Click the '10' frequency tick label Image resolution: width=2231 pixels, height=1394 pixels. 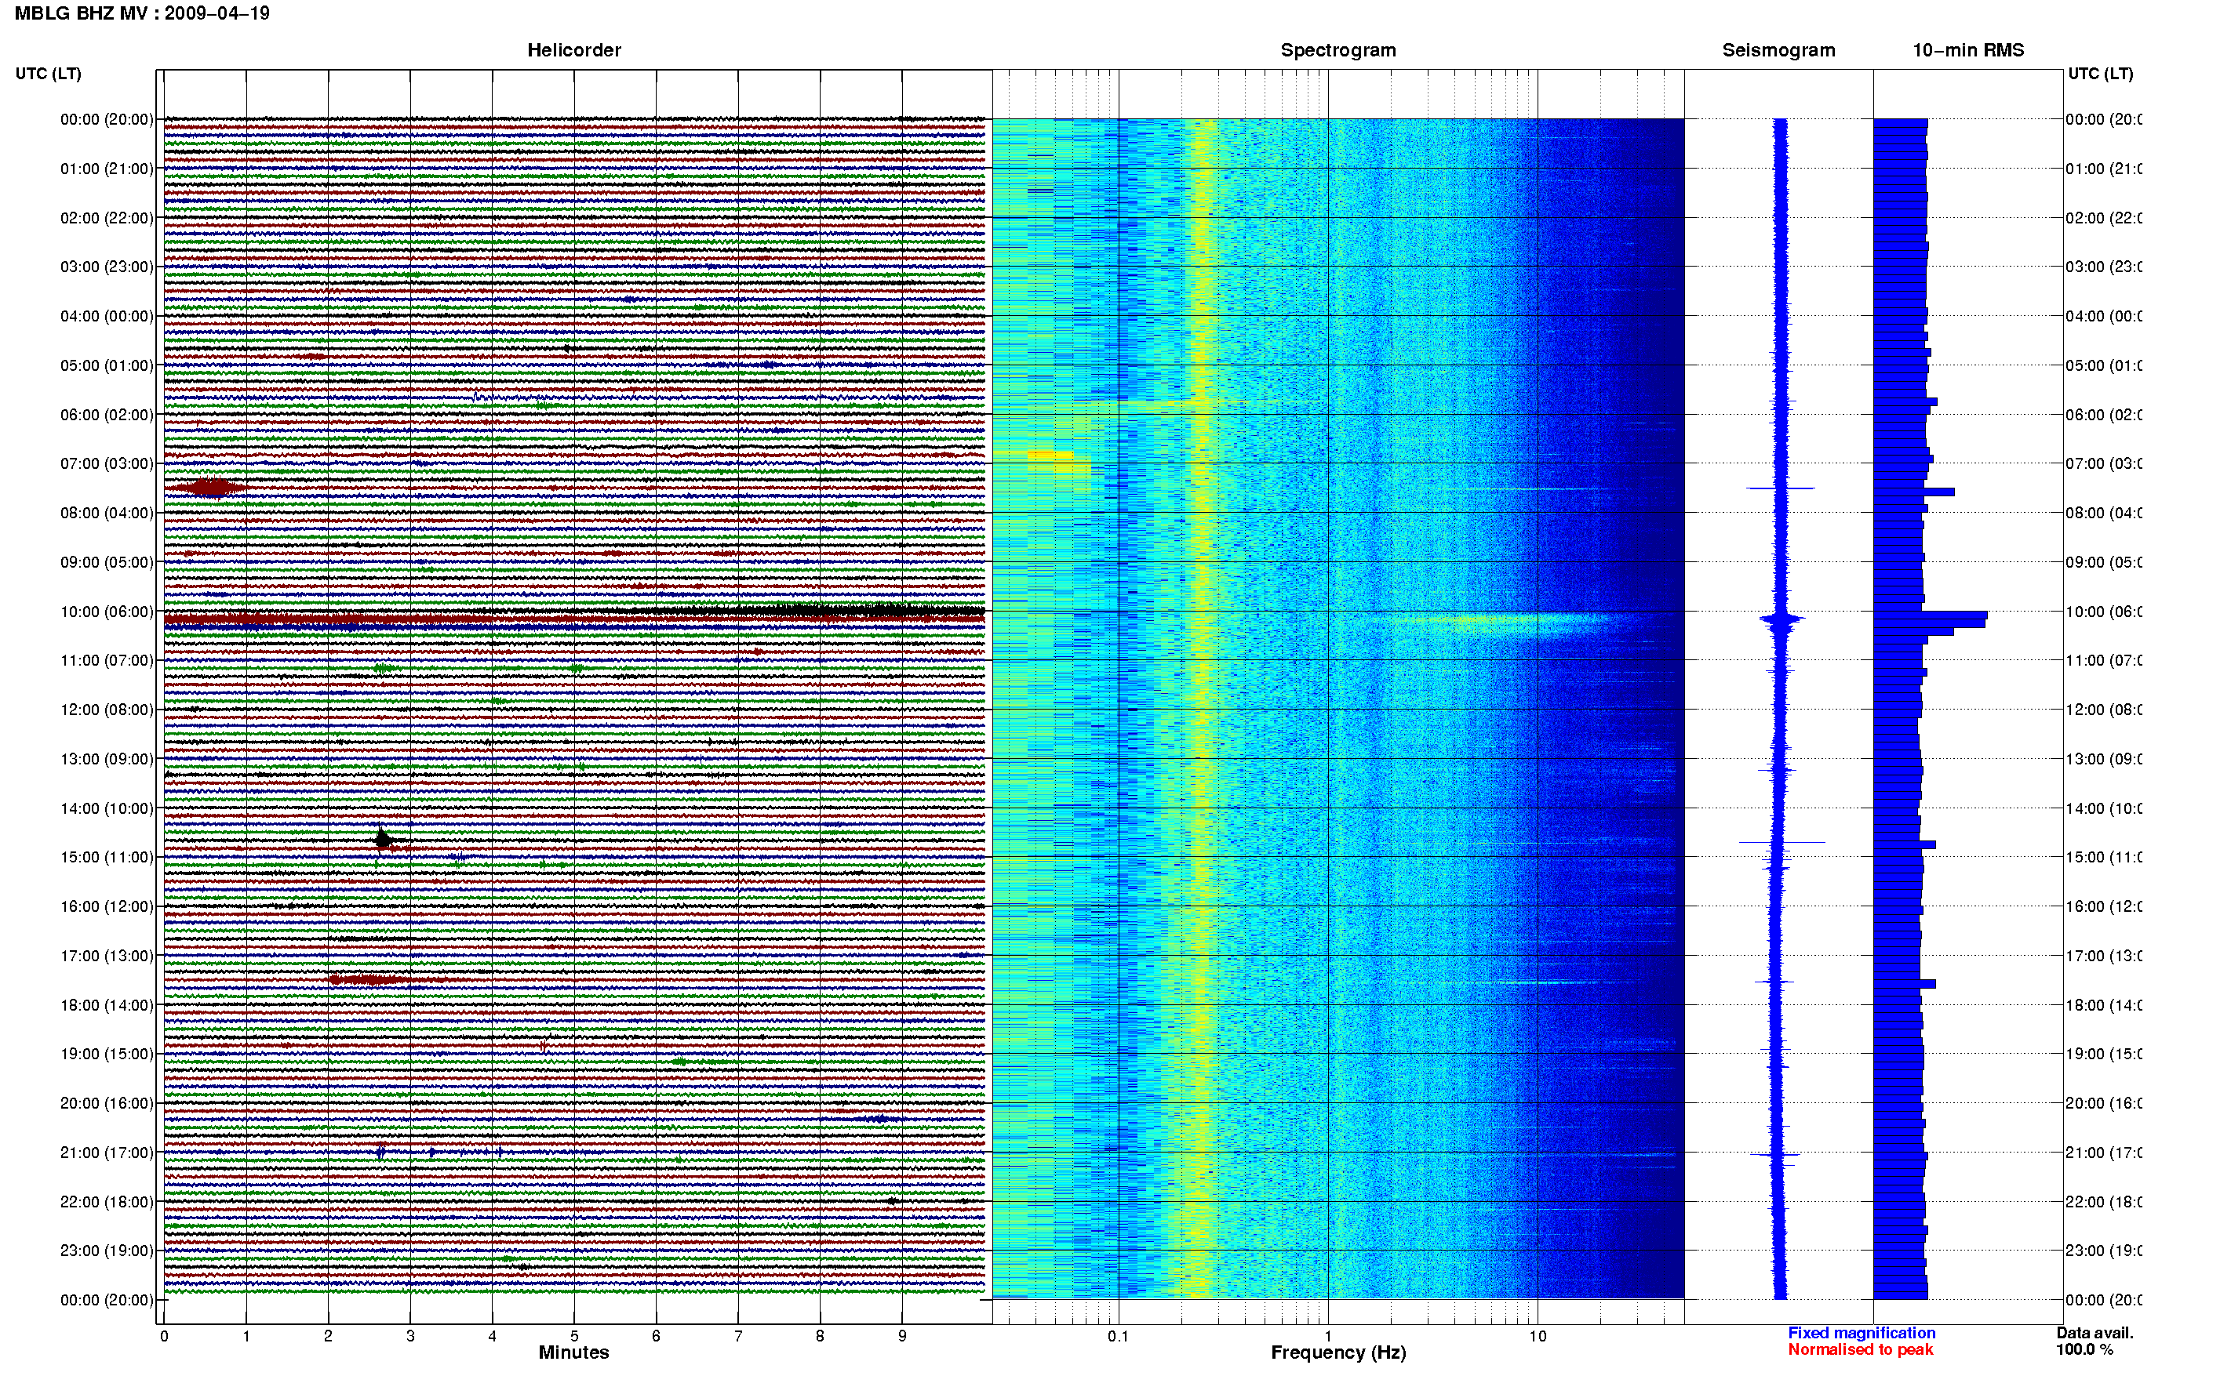click(1538, 1336)
